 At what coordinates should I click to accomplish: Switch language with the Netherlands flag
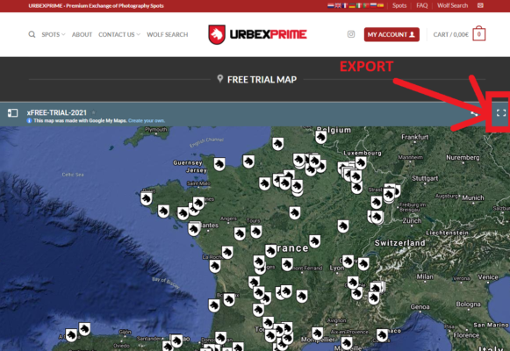point(331,5)
